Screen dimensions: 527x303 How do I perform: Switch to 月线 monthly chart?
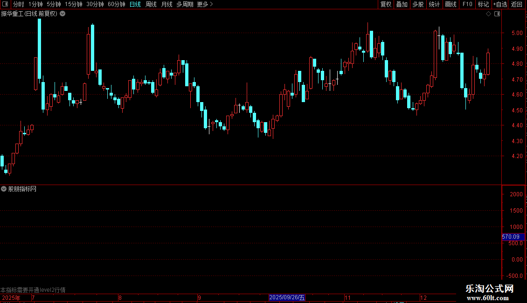(166, 4)
